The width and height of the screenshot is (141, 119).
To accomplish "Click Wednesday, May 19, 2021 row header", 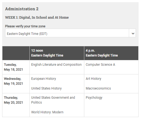I will pyautogui.click(x=14, y=81).
